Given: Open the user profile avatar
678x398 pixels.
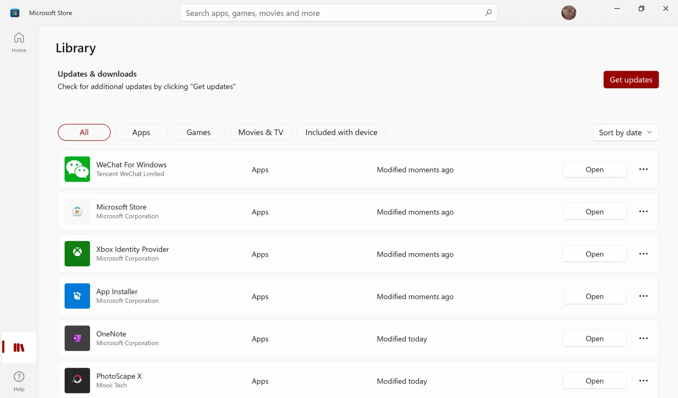Looking at the screenshot, I should (x=569, y=13).
